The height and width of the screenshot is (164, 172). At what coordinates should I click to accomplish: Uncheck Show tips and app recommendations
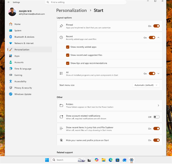(x=68, y=63)
